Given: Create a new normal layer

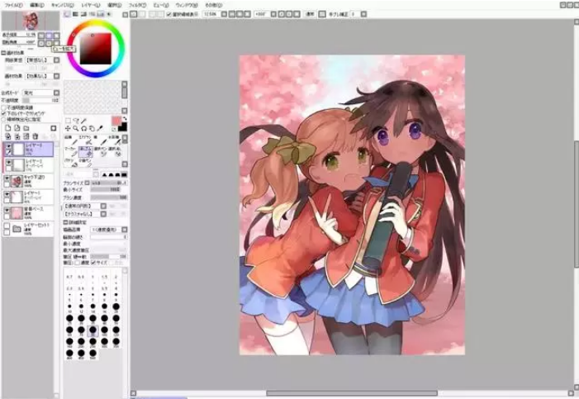Looking at the screenshot, I should click(8, 128).
